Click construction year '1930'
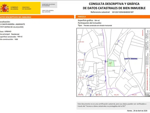This screenshot has height=113, width=150. pos(16,39)
